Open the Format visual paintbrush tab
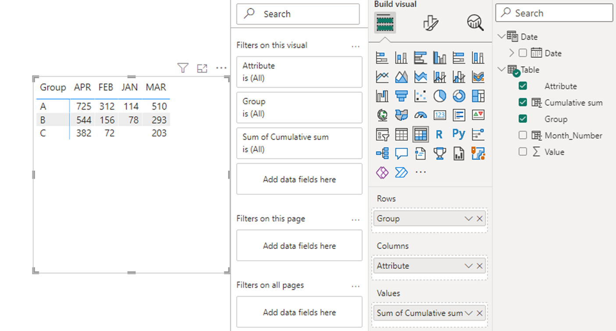Viewport: 616px width, 331px height. pyautogui.click(x=431, y=23)
